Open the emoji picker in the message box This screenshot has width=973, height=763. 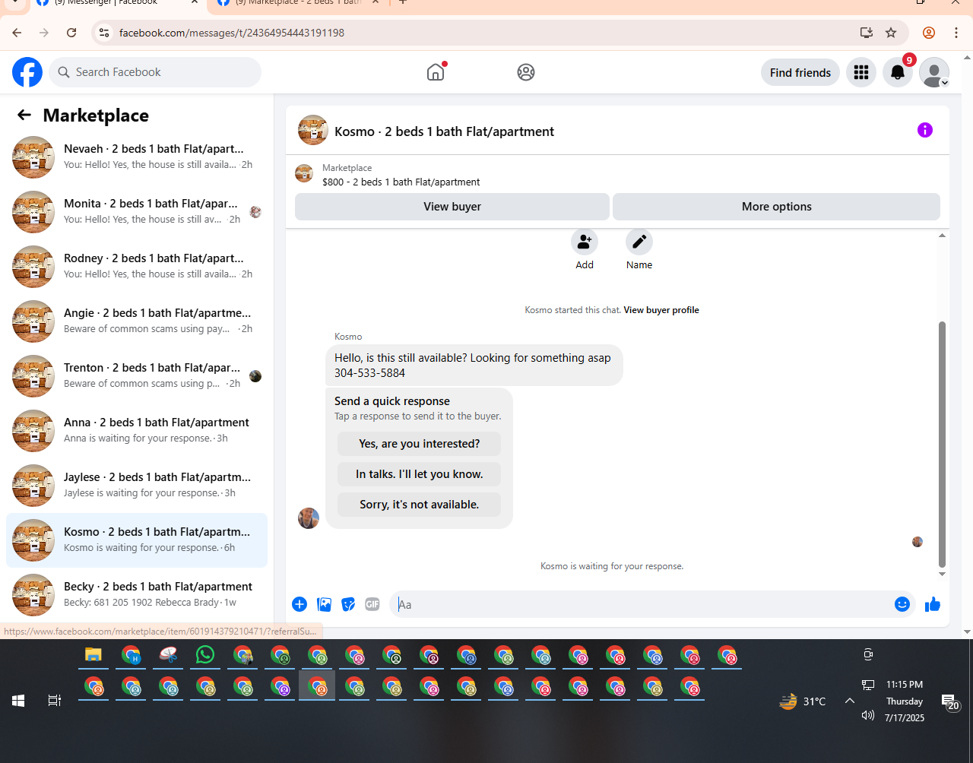902,604
